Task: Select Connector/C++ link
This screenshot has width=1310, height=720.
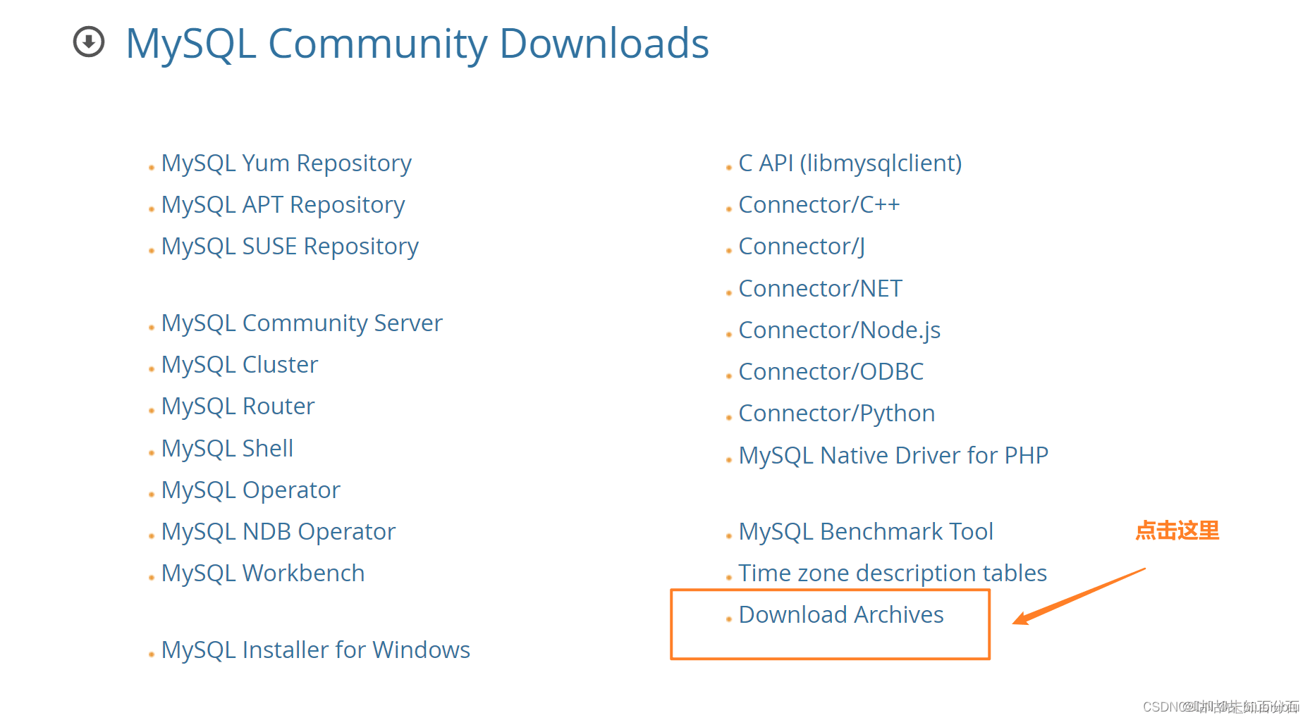Action: (819, 205)
